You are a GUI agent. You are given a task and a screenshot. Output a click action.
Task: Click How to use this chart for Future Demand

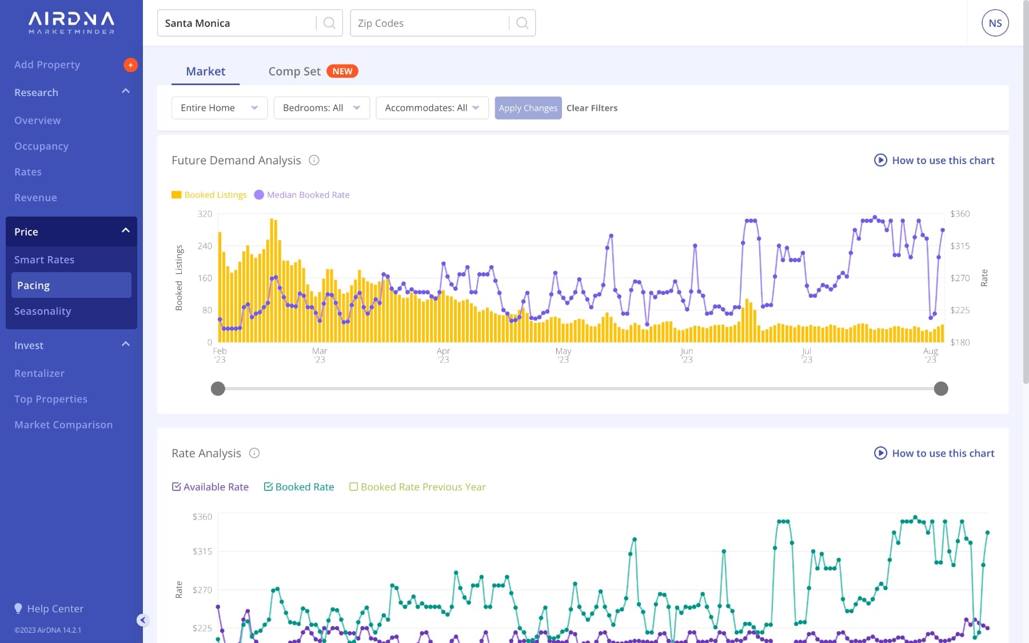[x=943, y=160]
